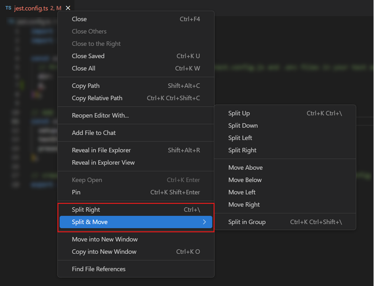The image size is (374, 286).
Task: Pin the editor tab
Action: click(x=76, y=192)
